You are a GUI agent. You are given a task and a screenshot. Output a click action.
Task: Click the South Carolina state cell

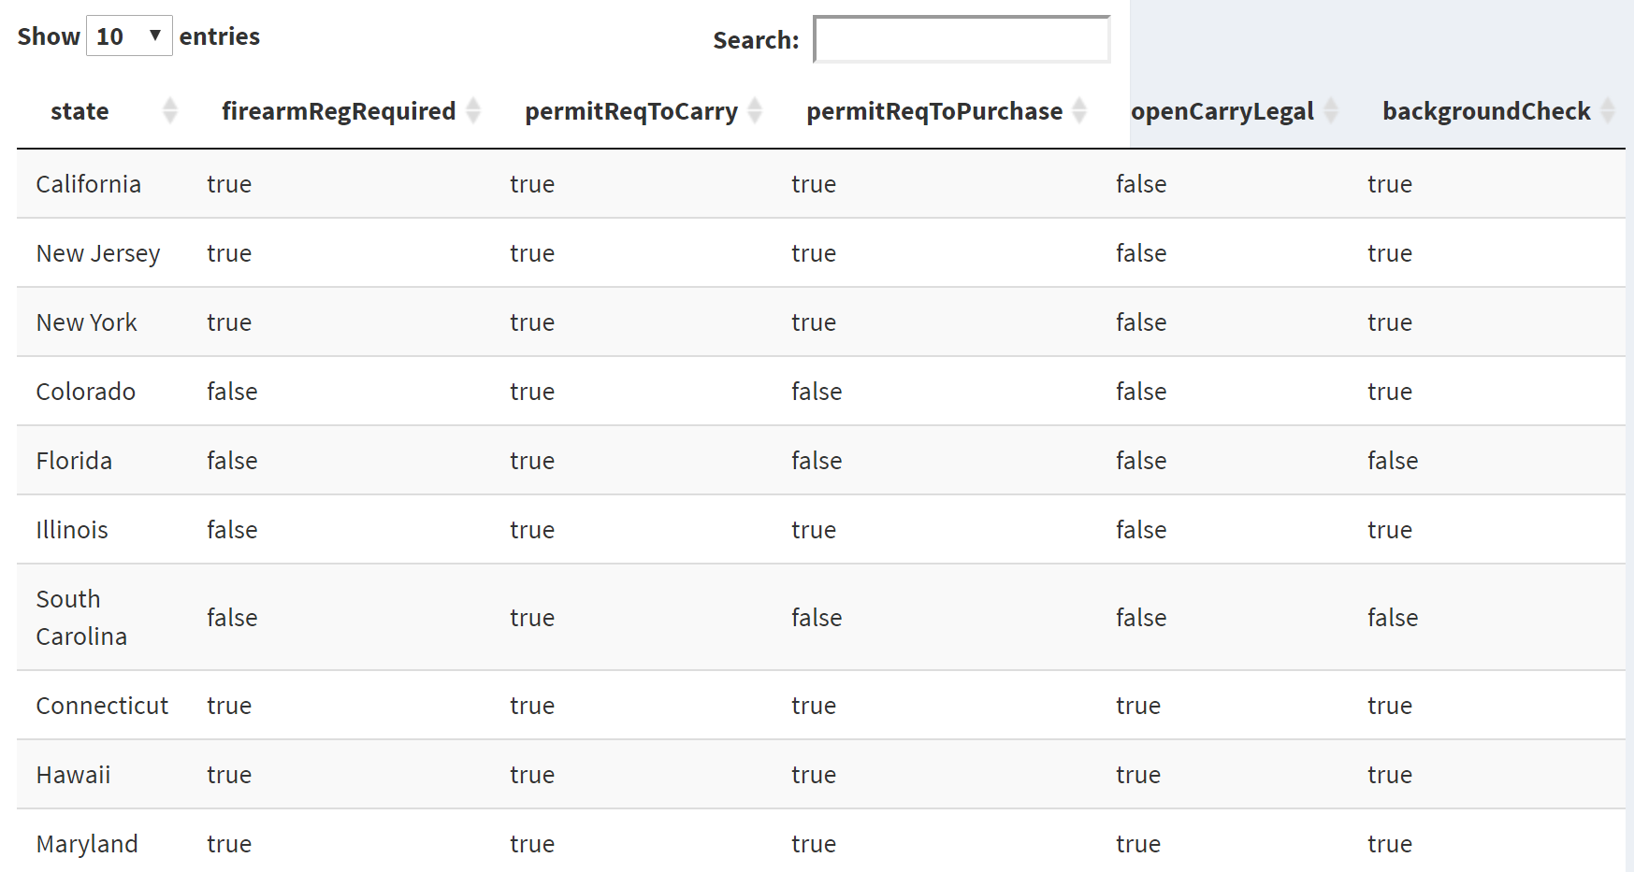tap(81, 618)
